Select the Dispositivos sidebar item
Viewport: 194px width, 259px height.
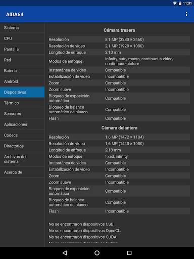pyautogui.click(x=22, y=92)
